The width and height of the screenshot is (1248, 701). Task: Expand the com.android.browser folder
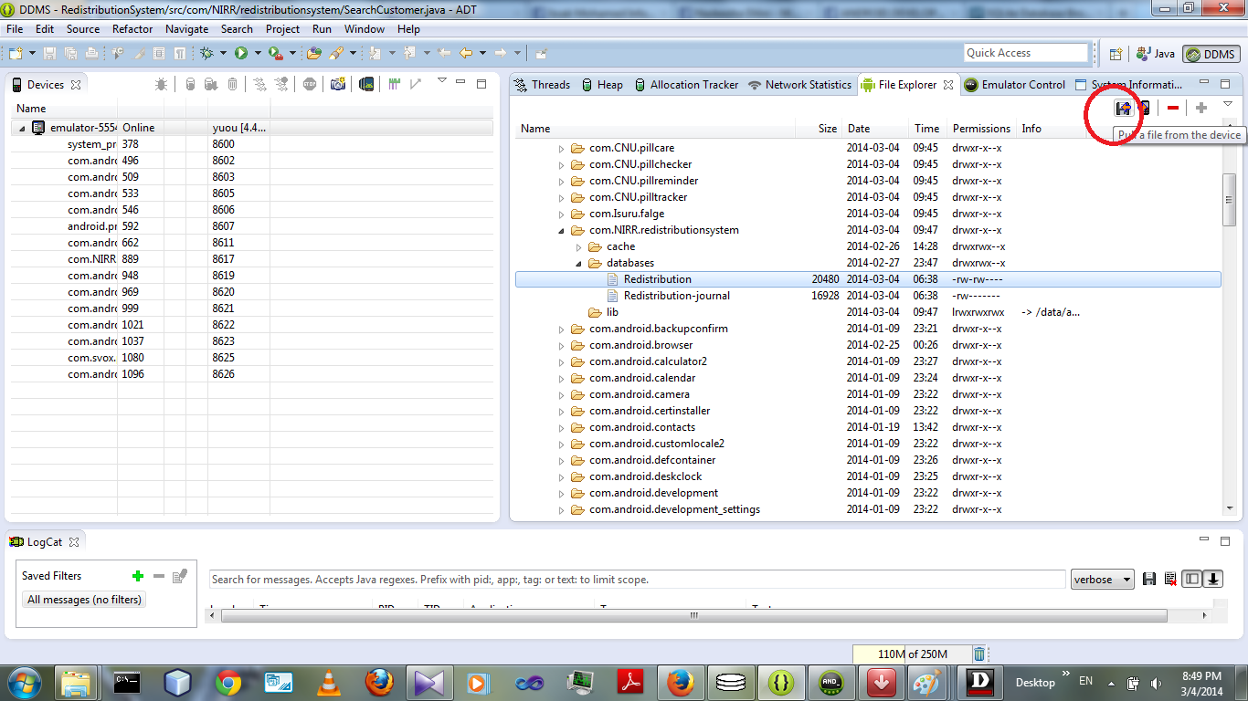point(562,345)
